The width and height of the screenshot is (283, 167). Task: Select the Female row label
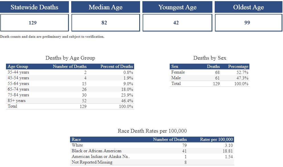pyautogui.click(x=178, y=72)
